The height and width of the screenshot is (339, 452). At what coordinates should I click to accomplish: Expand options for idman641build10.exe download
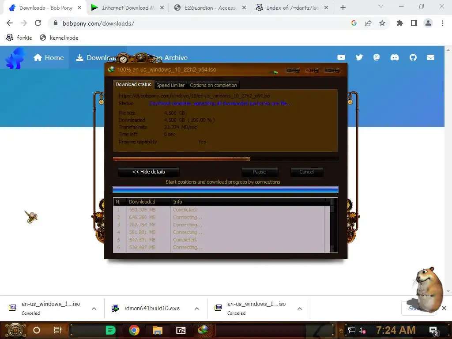[x=197, y=309]
